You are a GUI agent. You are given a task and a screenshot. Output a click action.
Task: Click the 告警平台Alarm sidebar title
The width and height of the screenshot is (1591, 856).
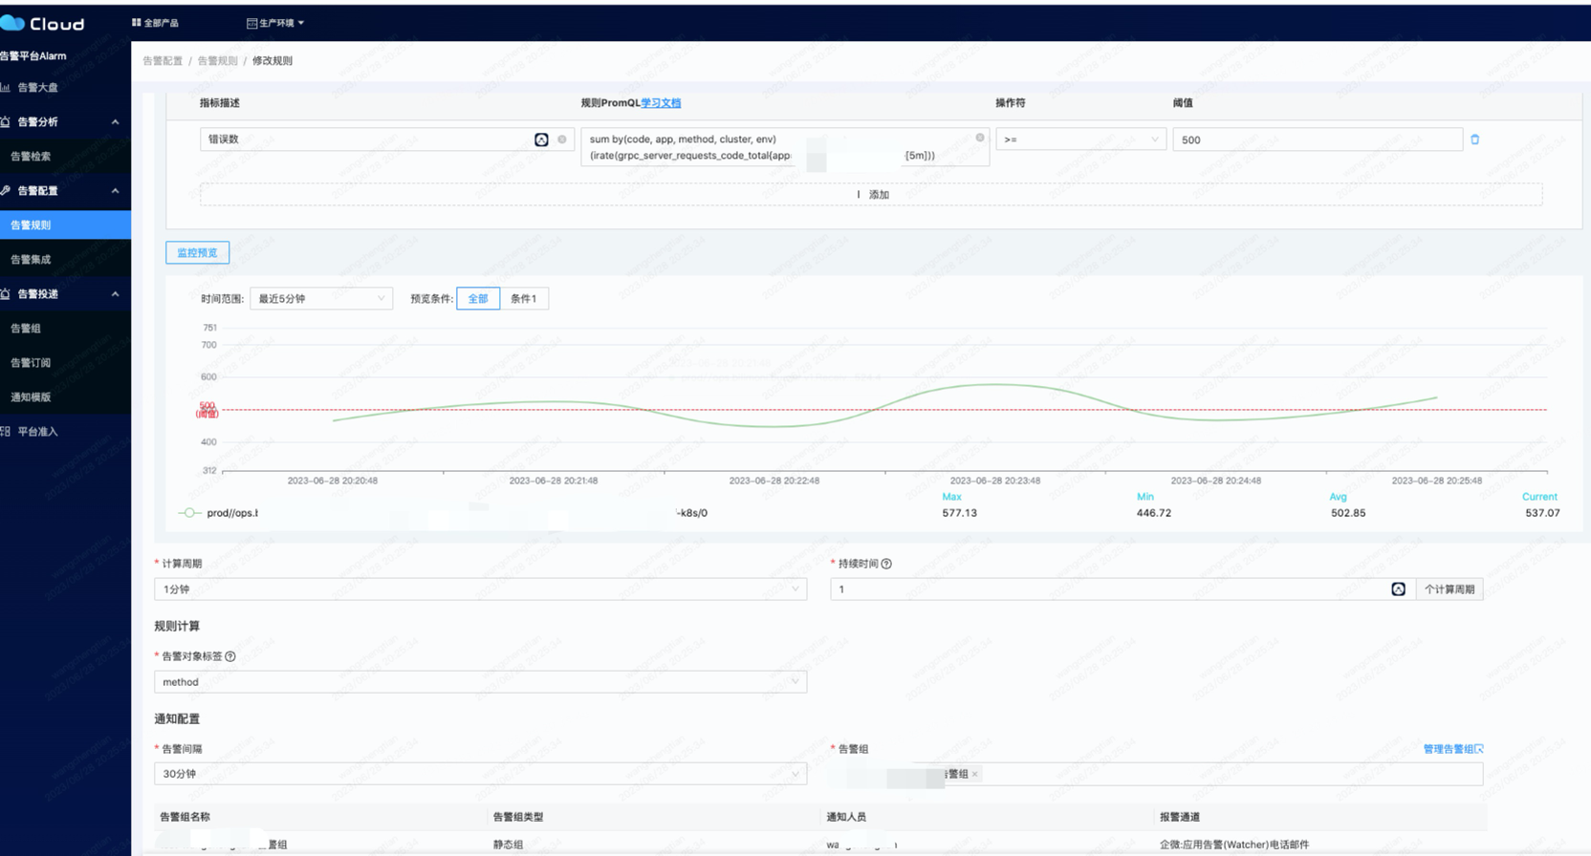pos(33,55)
